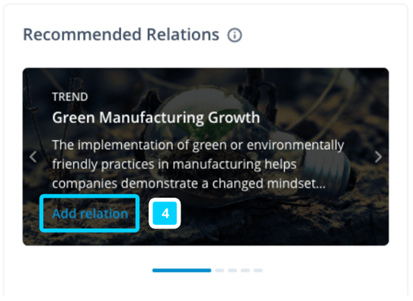
Task: Click the cyan badge numbered 4
Action: (x=165, y=214)
